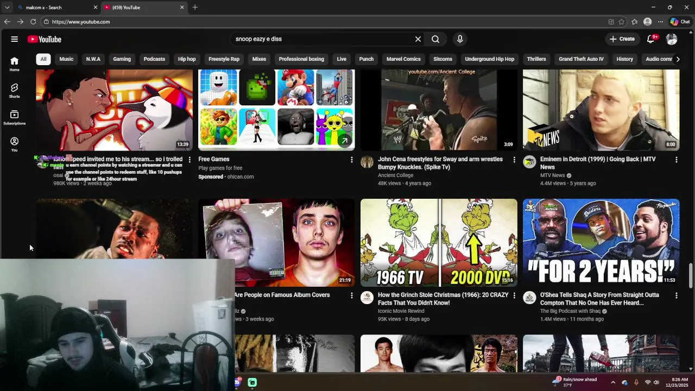Open the You section in sidebar
The image size is (695, 391).
pyautogui.click(x=14, y=144)
